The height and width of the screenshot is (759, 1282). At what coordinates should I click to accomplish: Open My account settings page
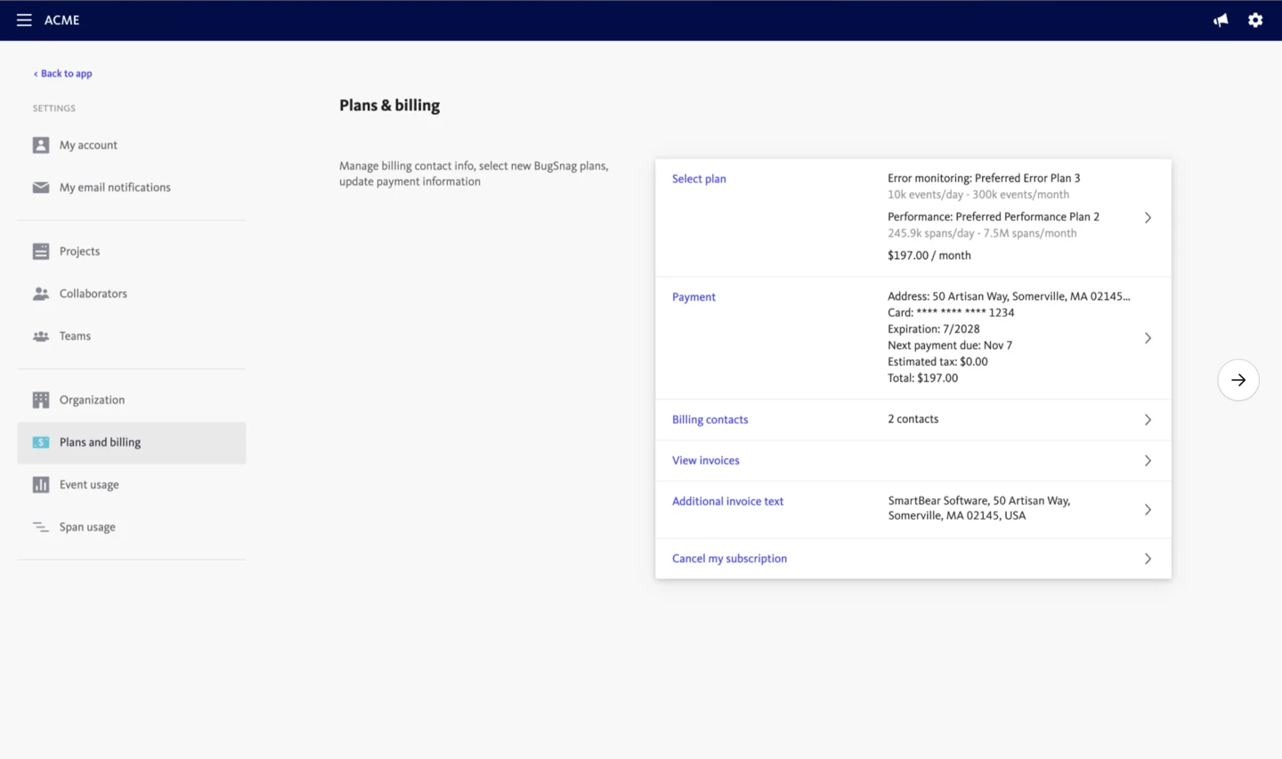[132, 145]
